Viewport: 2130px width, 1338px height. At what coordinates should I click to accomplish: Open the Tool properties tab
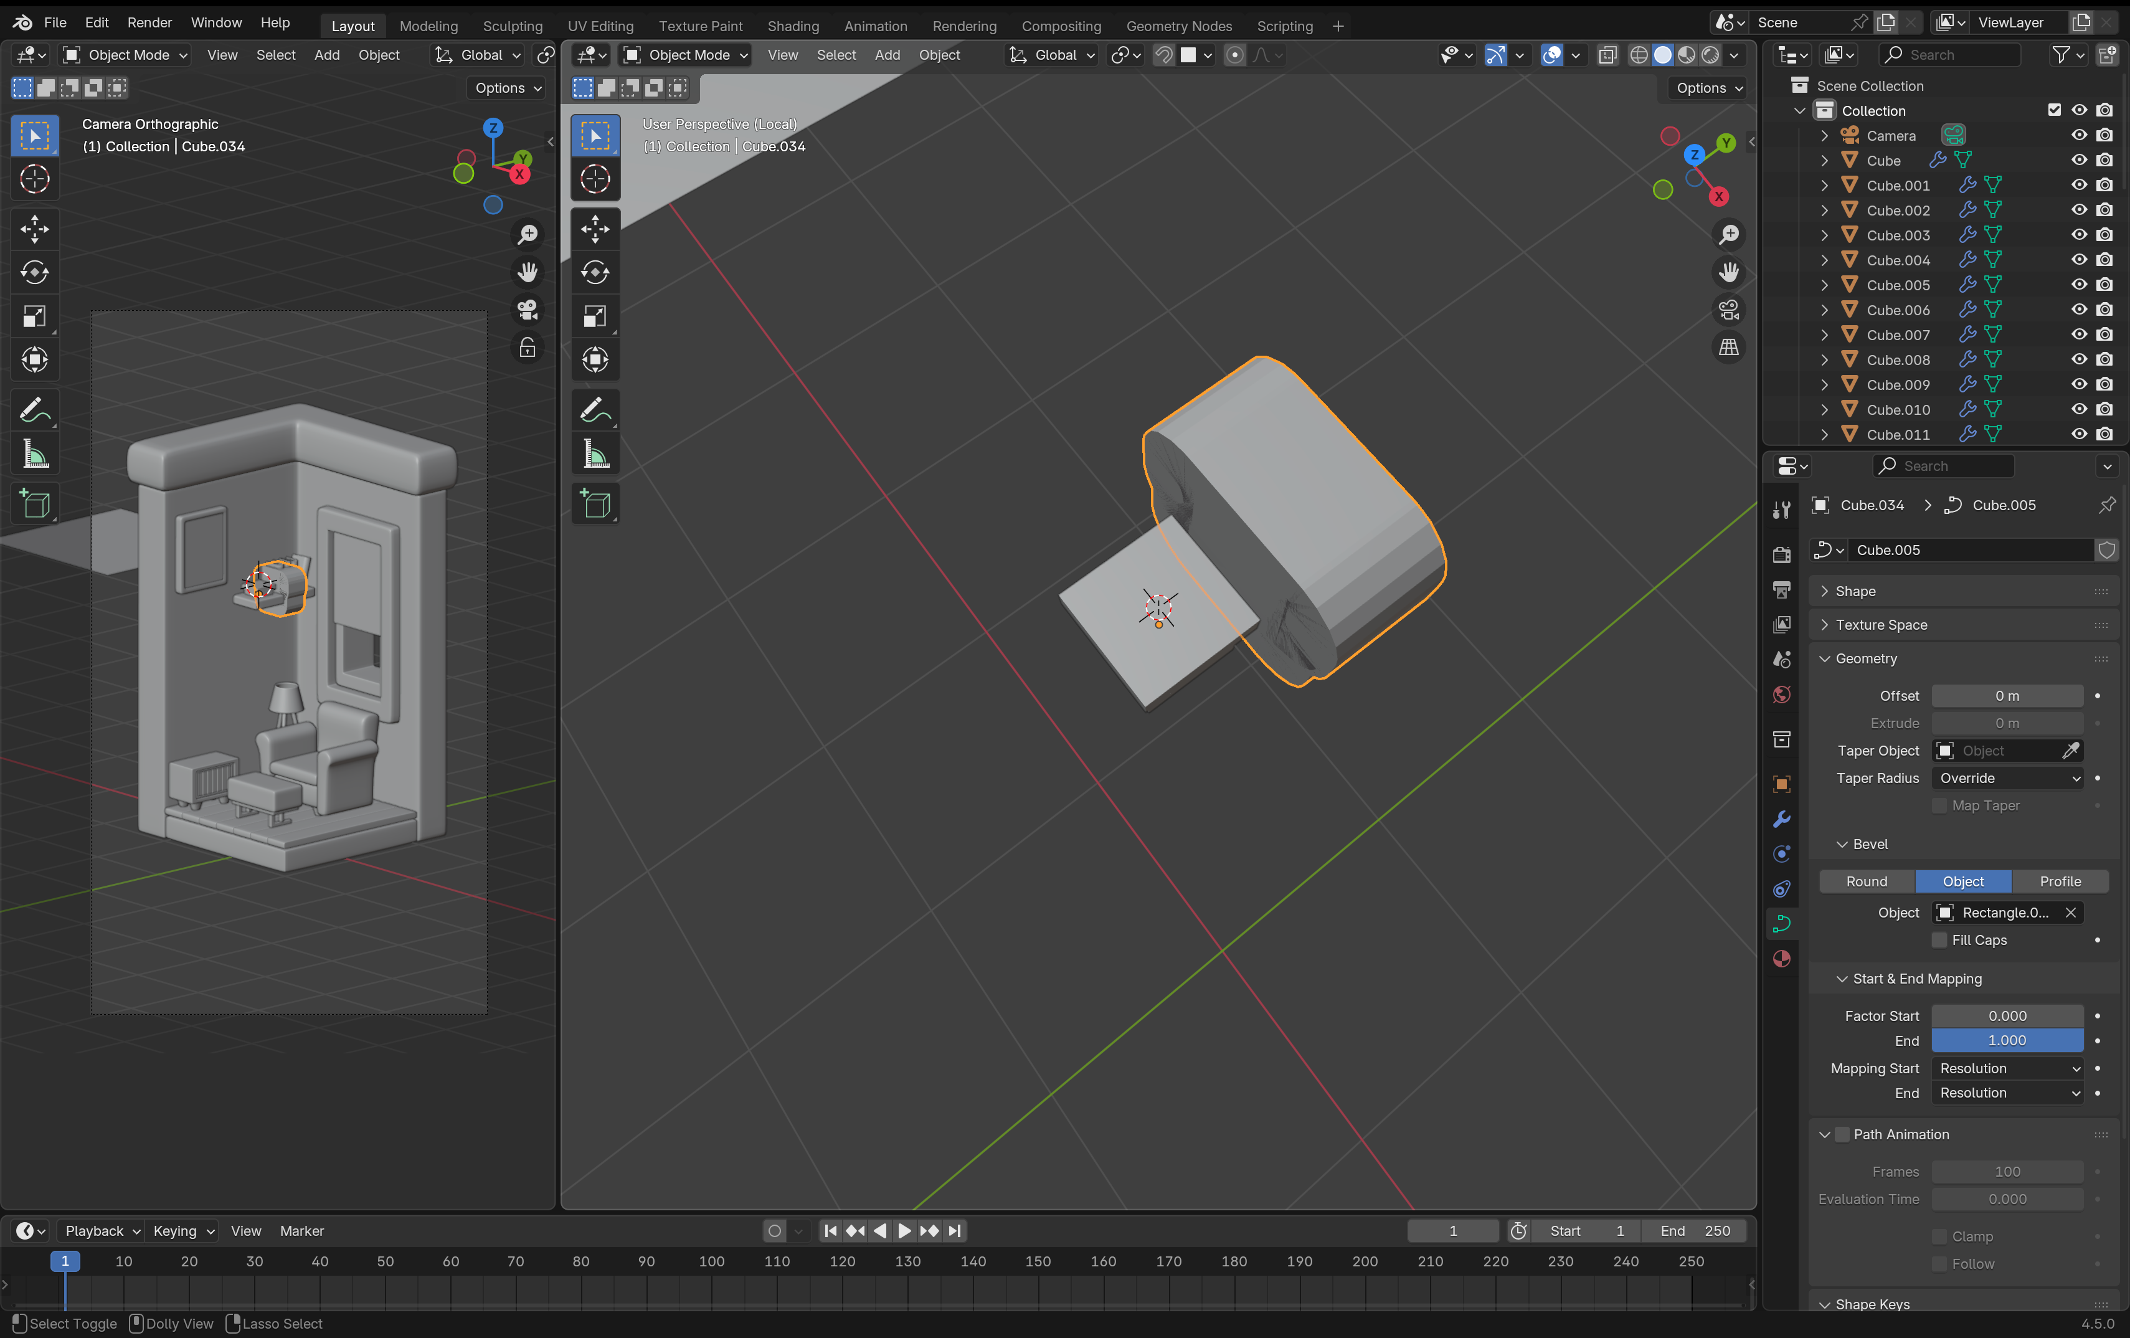pyautogui.click(x=1781, y=509)
